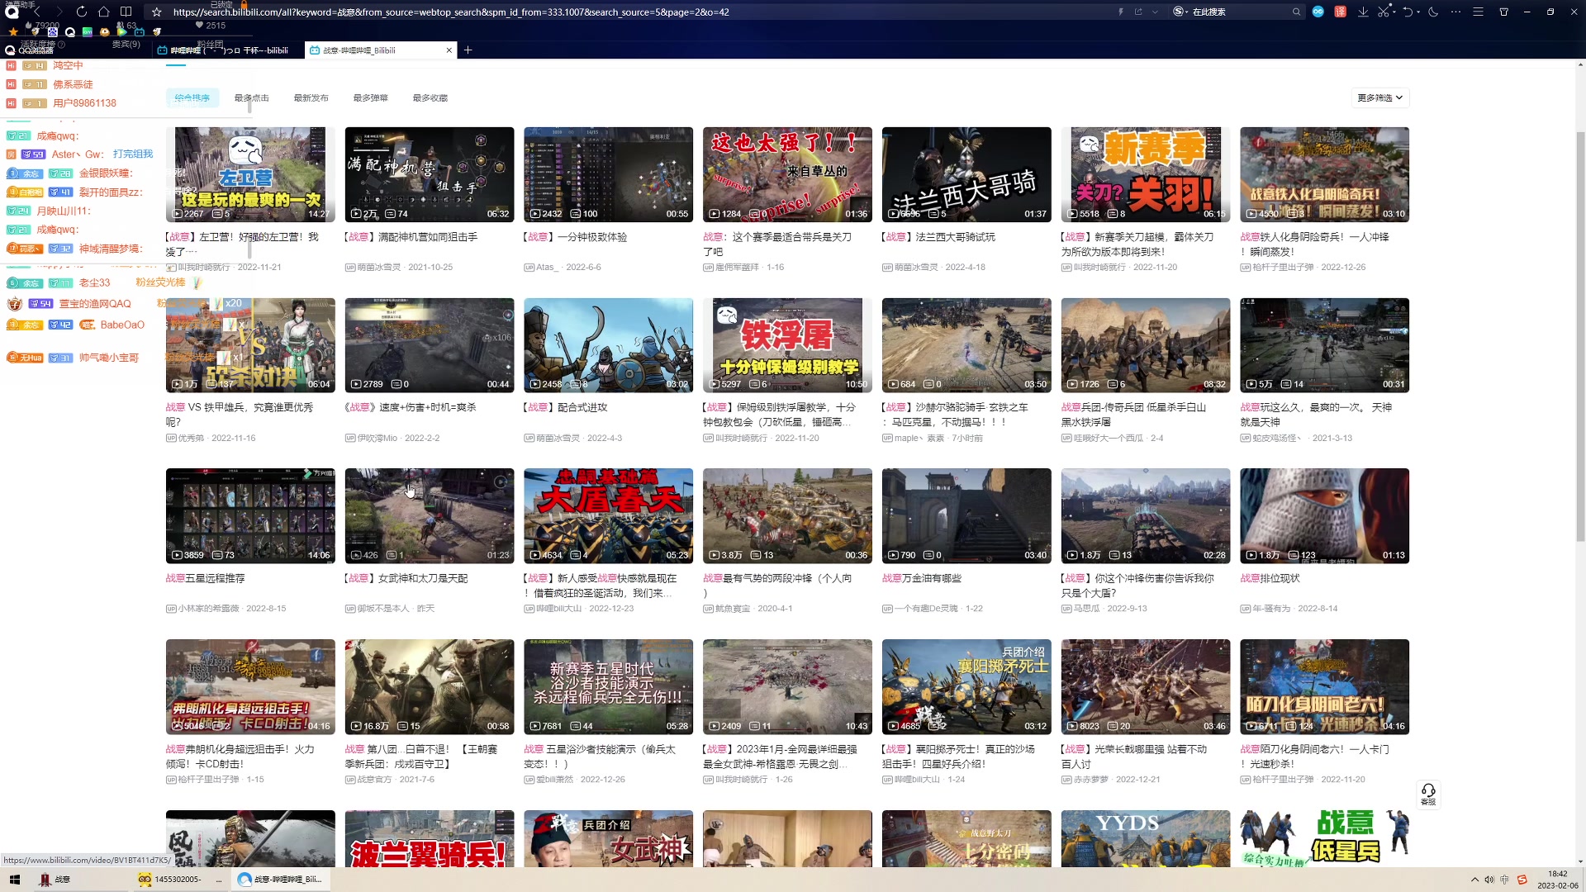This screenshot has height=892, width=1586.
Task: Toggle night mode moon icon
Action: 1433,12
